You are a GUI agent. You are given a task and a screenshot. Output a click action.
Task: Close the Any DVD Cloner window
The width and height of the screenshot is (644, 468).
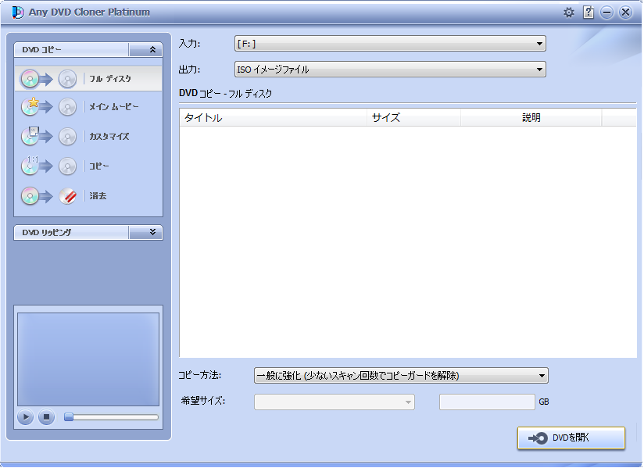(x=625, y=13)
